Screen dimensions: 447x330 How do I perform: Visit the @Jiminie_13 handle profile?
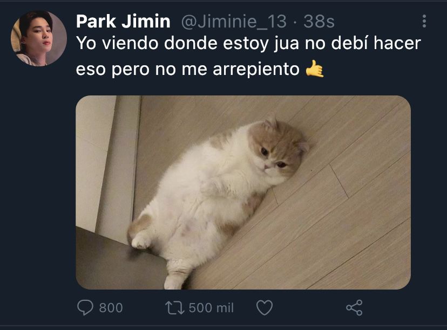click(x=234, y=22)
